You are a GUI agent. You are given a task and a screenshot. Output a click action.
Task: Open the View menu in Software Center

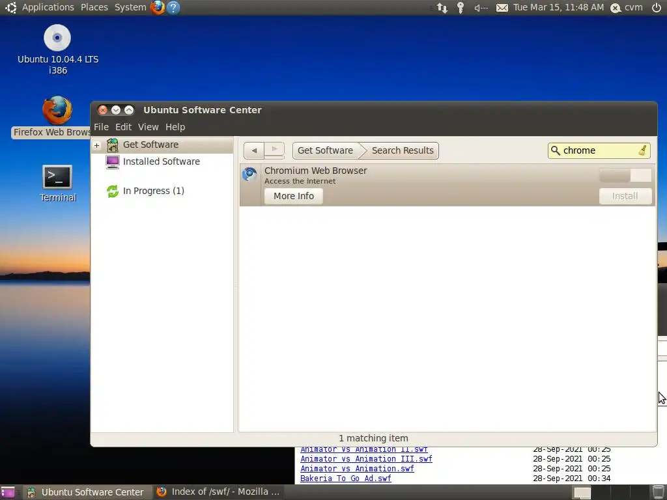point(148,127)
